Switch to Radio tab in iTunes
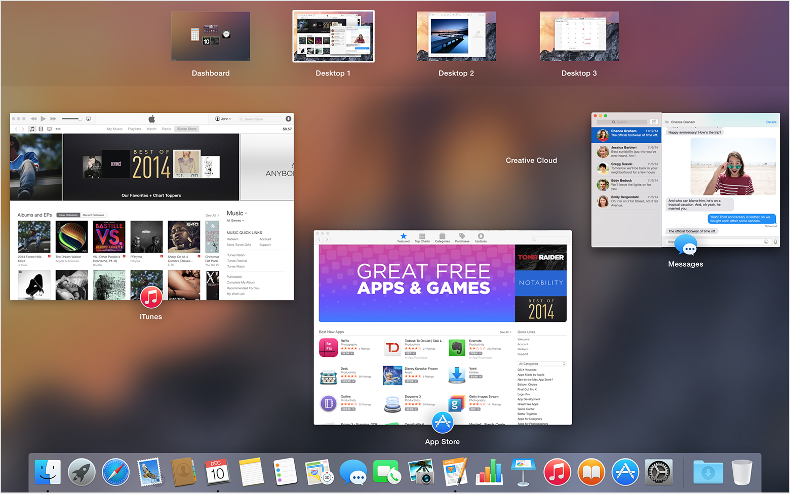 pos(167,129)
